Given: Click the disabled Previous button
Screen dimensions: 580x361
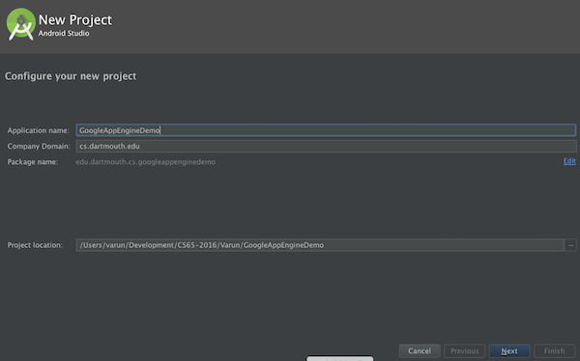Looking at the screenshot, I should coord(464,350).
